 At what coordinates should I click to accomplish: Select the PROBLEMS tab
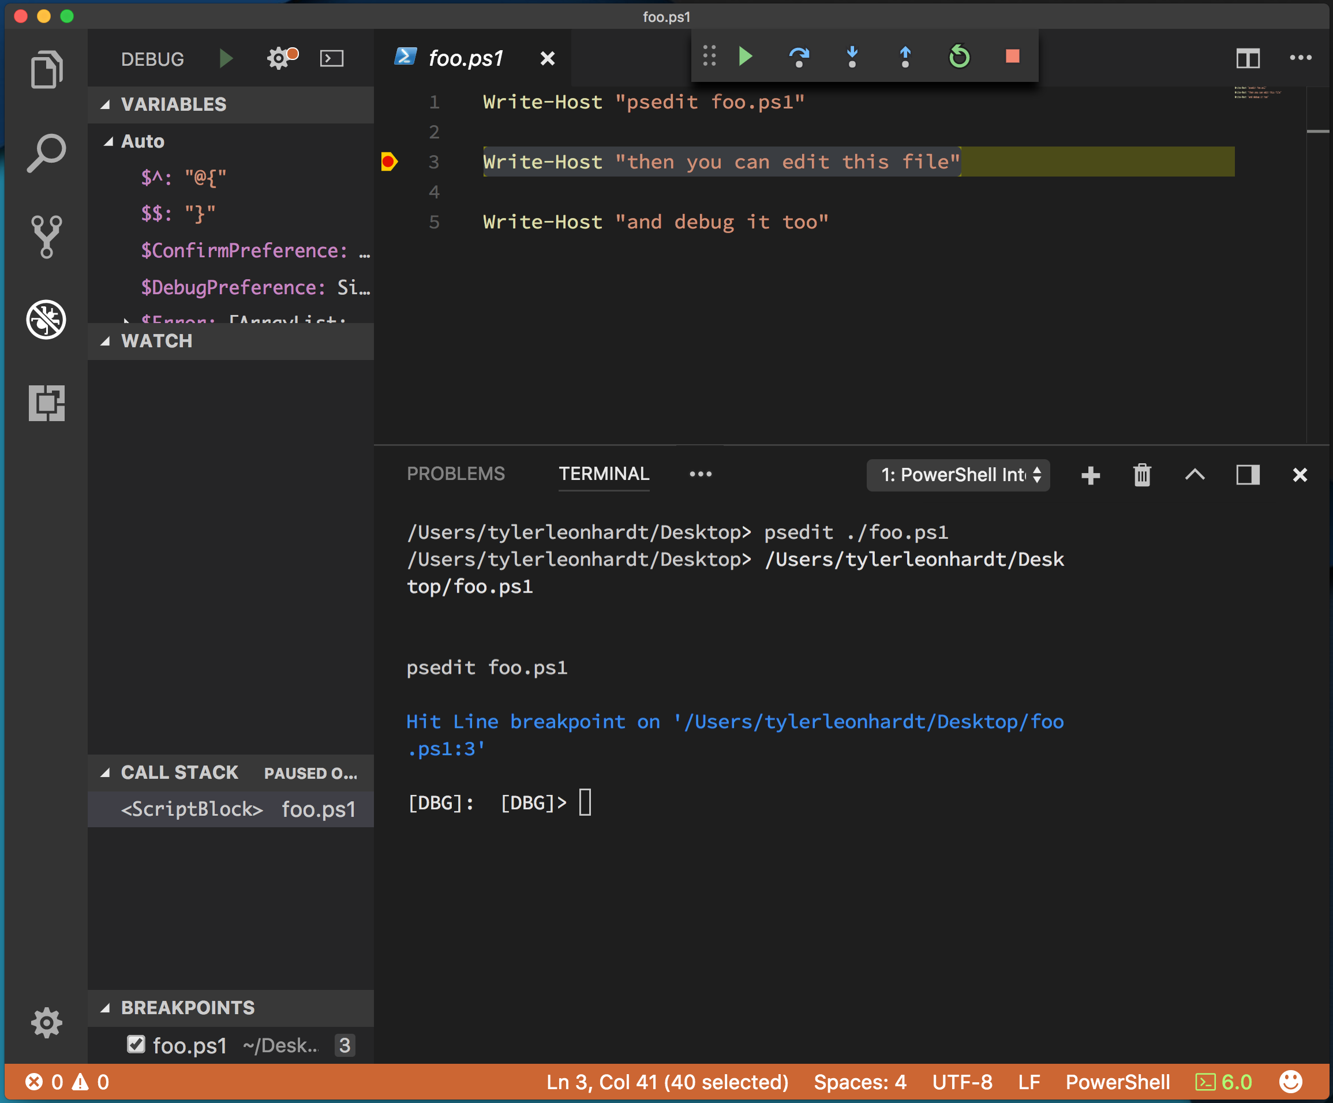pyautogui.click(x=456, y=474)
